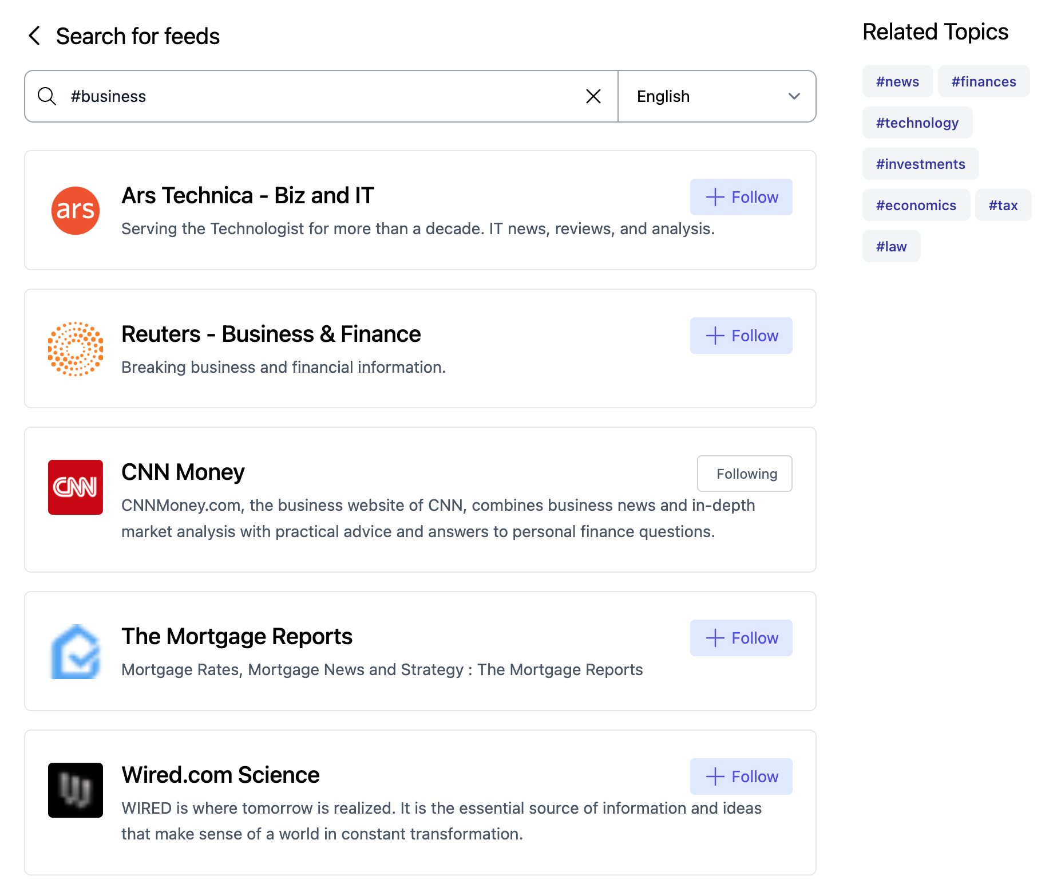The height and width of the screenshot is (891, 1061).
Task: Click the Ars Technica orange logo
Action: point(76,211)
